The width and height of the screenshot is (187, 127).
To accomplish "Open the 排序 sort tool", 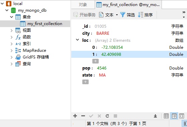I will click(145, 15).
